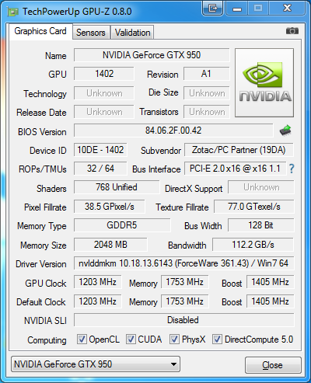Close window with title bar X

[x=287, y=8]
